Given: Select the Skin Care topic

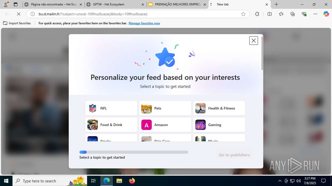Looking at the screenshot, I should 165,138.
